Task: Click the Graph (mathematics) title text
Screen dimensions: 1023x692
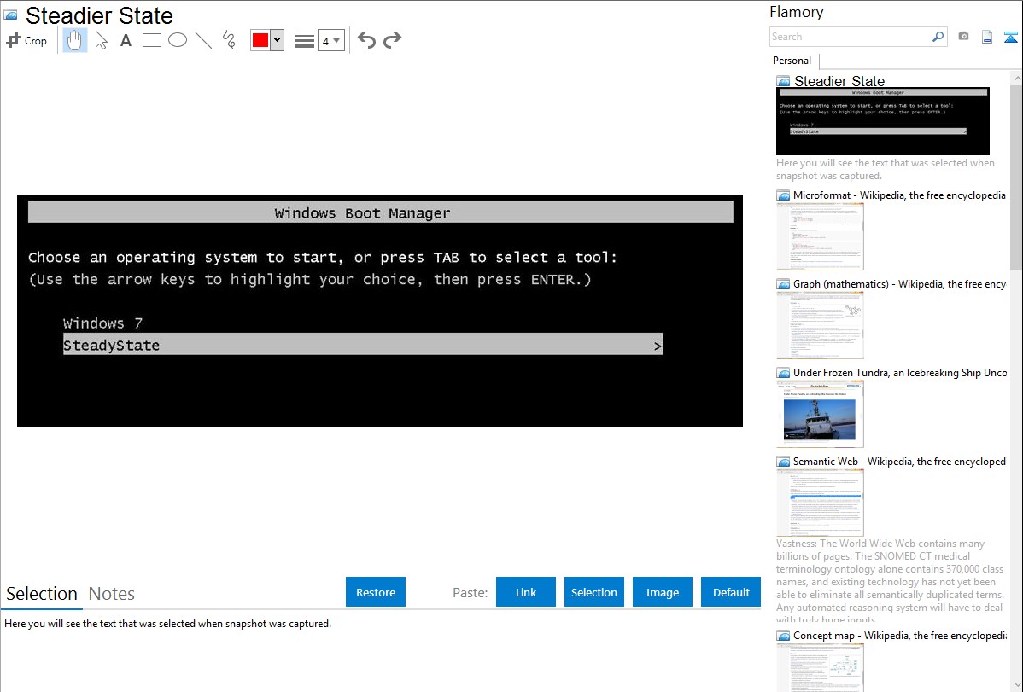Action: [x=899, y=284]
